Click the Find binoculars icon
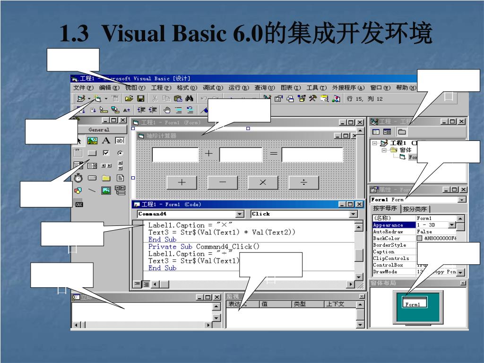 [189, 98]
